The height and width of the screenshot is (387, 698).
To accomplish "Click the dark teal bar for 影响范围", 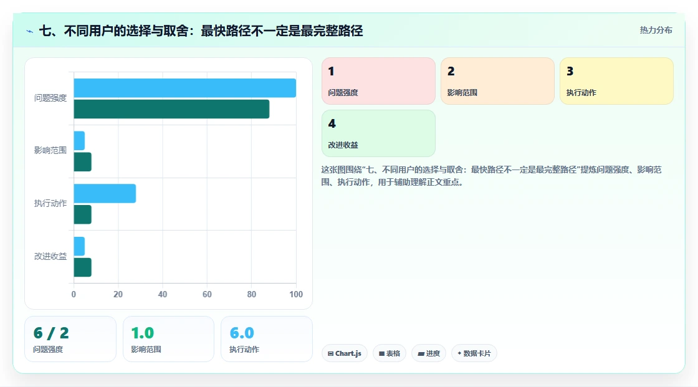I will click(82, 161).
